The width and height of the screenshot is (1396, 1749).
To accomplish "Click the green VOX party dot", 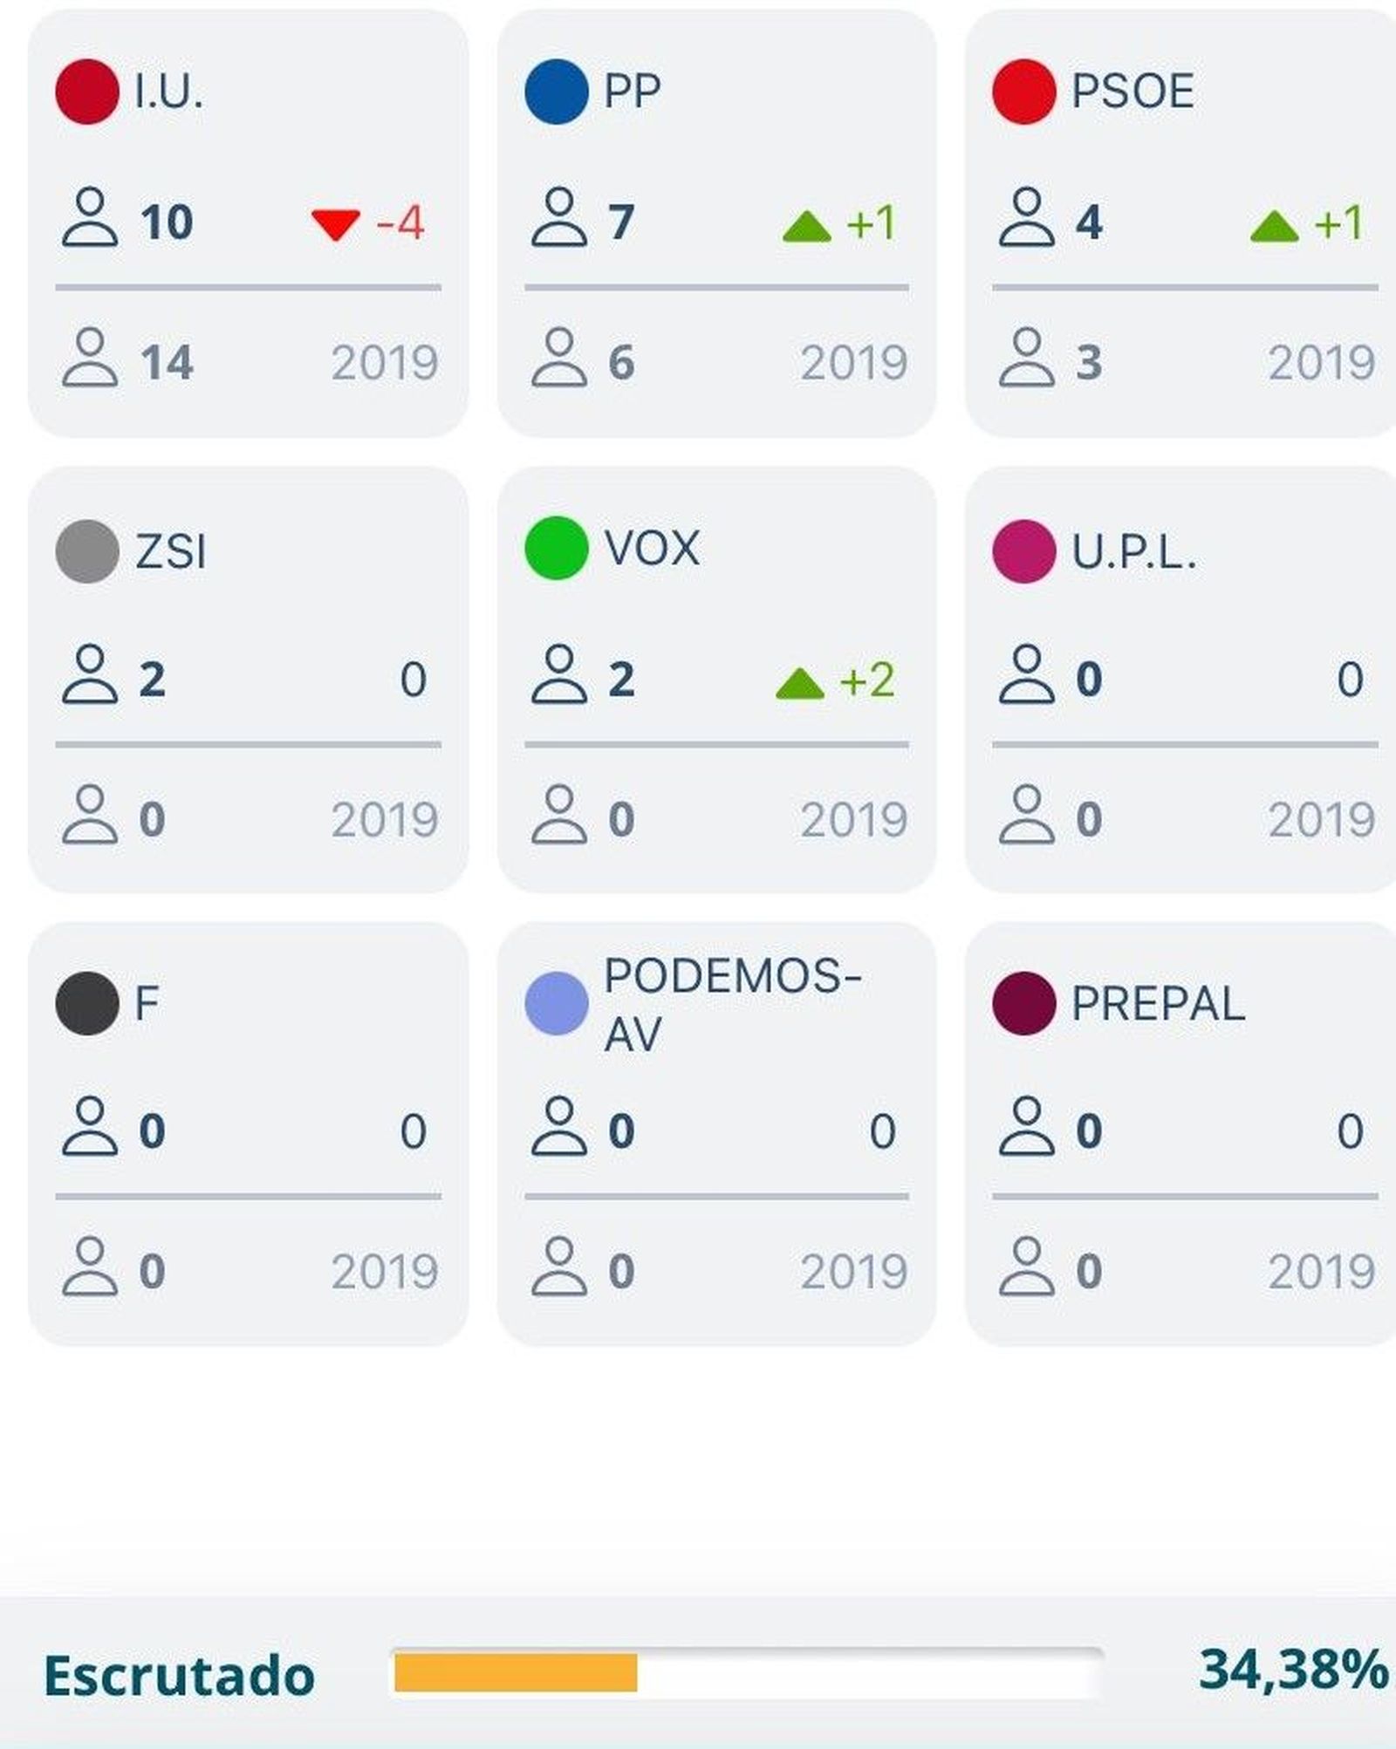I will tap(557, 549).
